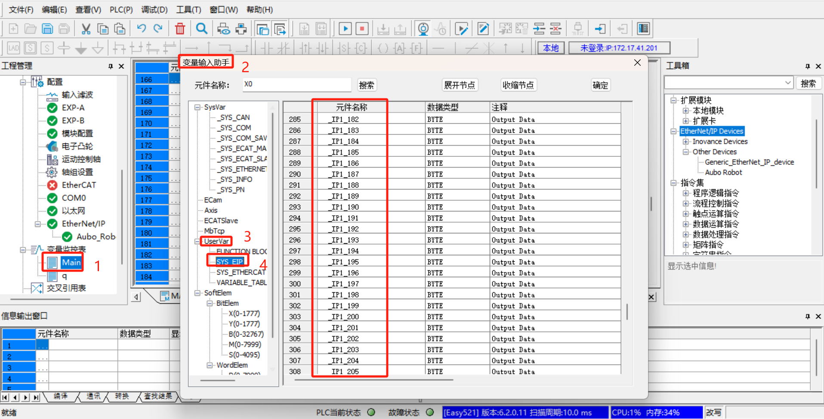Select X(0-1777) under BitElem
Viewport: 824px width, 419px height.
click(x=244, y=314)
